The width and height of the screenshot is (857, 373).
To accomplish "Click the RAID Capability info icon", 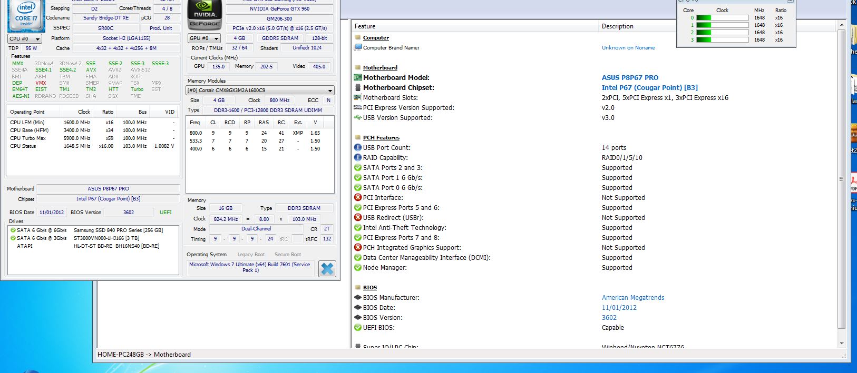I will coord(358,157).
